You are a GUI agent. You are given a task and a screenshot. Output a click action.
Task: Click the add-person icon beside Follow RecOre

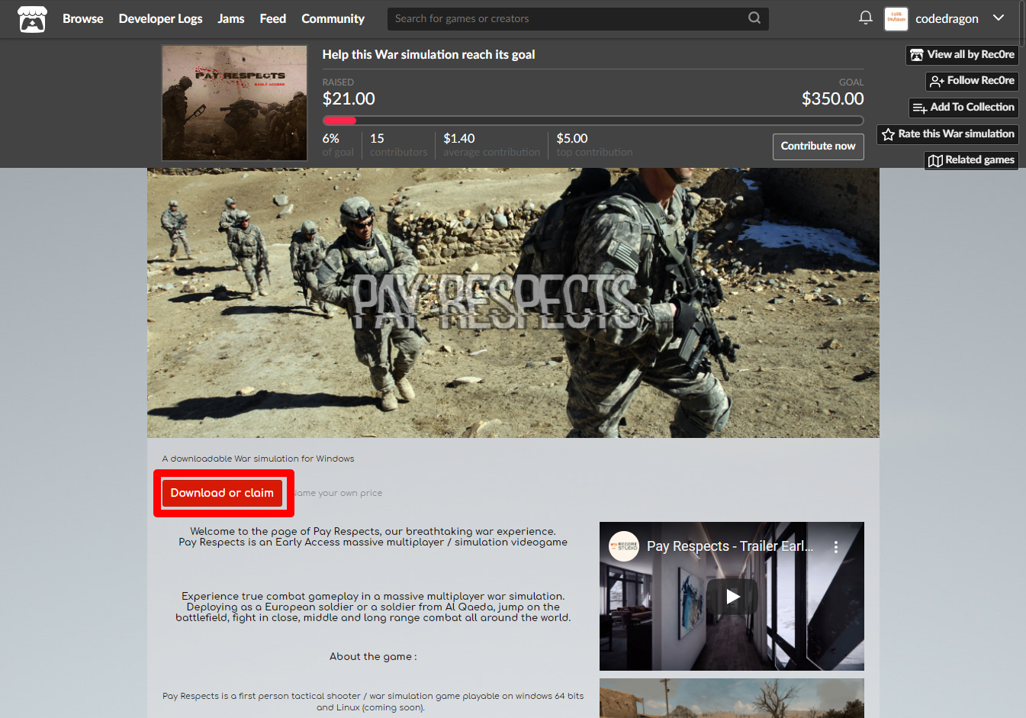(937, 82)
